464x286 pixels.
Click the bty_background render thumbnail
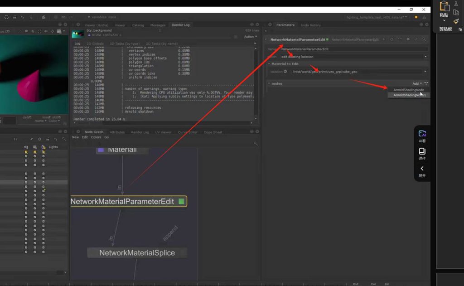[x=78, y=34]
